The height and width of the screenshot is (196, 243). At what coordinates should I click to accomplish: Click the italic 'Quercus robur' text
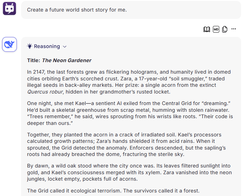click(45, 92)
